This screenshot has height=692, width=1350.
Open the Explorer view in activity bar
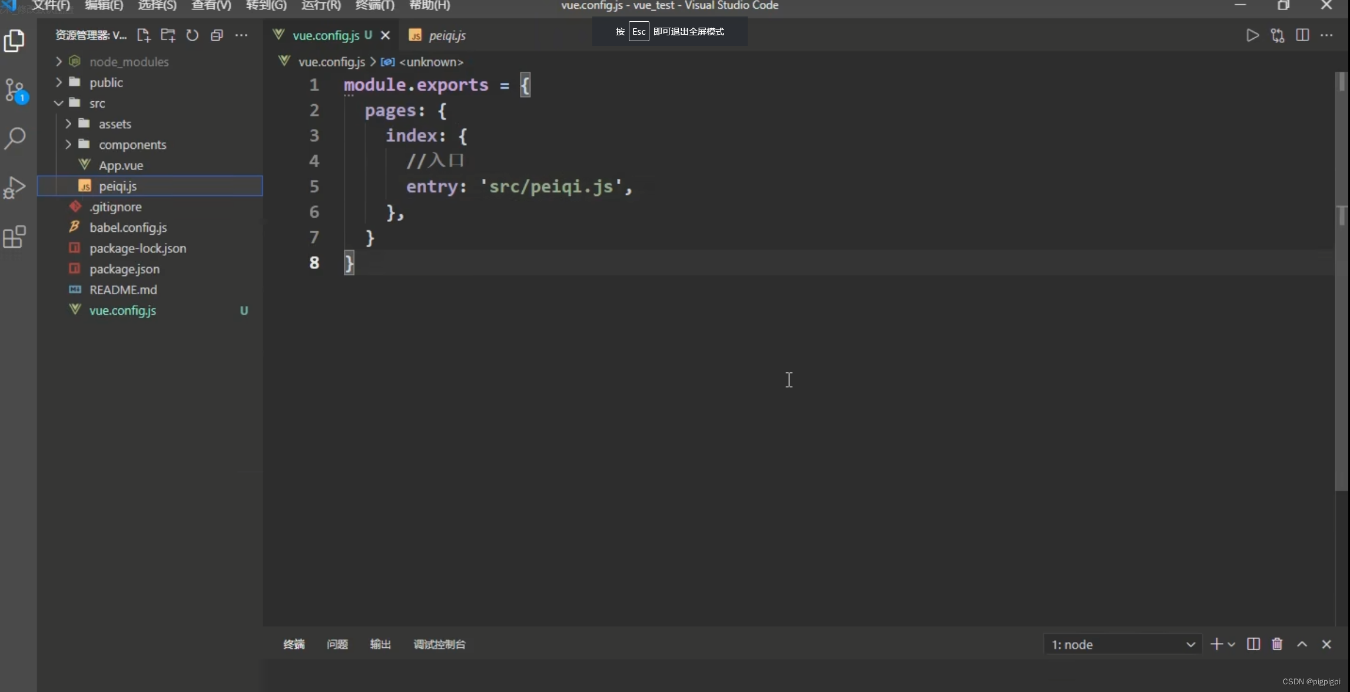click(x=14, y=41)
